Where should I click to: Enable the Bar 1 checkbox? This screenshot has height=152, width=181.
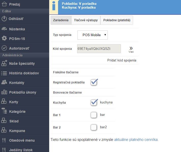(x=94, y=115)
